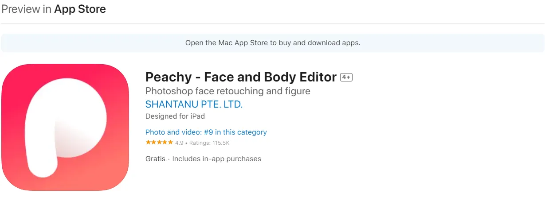Image resolution: width=545 pixels, height=201 pixels.
Task: Click the Peachy - Face and Body Editor title
Action: coord(241,77)
